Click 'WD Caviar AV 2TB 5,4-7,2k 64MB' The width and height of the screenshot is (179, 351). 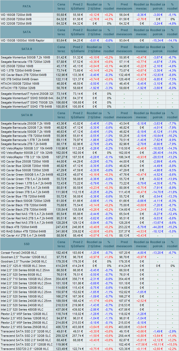(x=23, y=235)
